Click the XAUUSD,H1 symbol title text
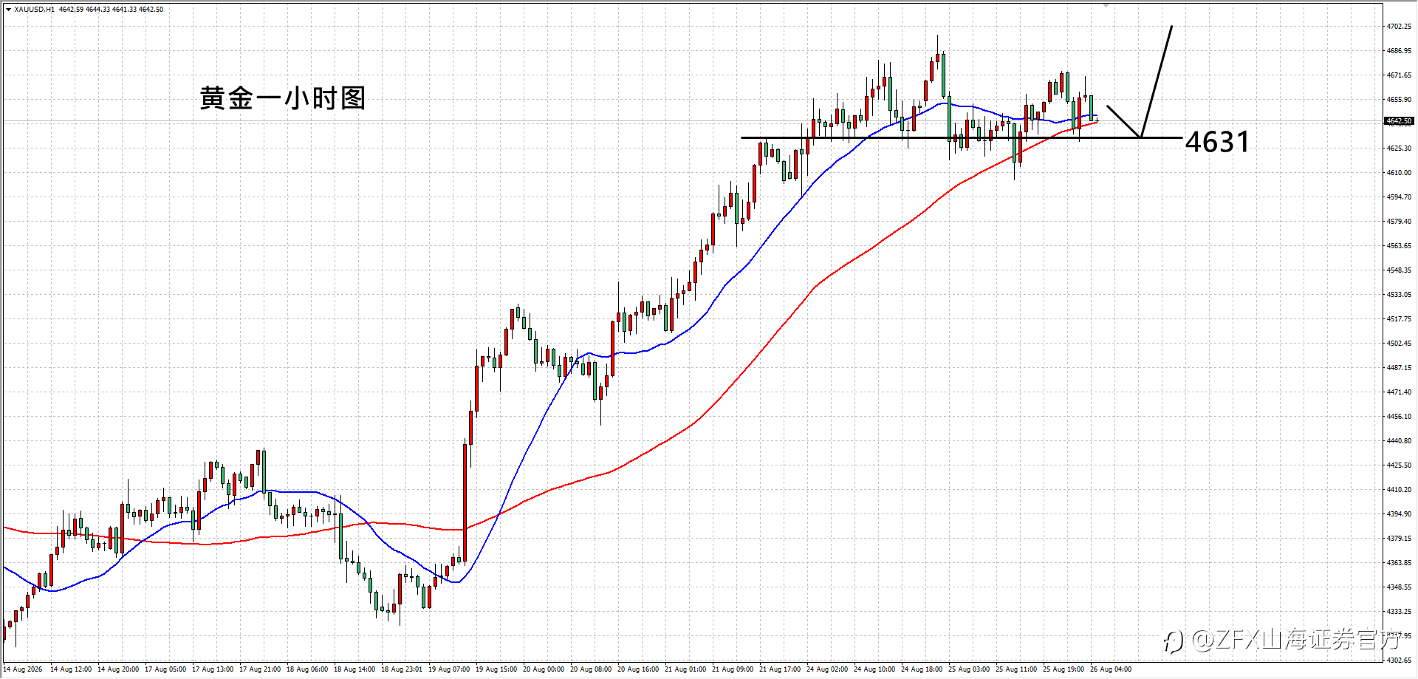 point(34,10)
